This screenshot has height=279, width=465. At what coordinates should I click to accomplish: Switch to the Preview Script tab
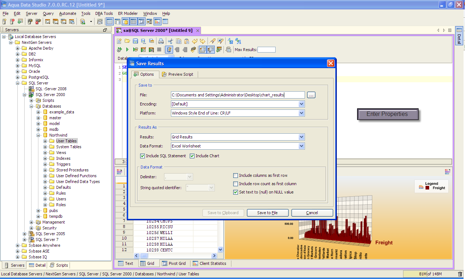(x=177, y=74)
